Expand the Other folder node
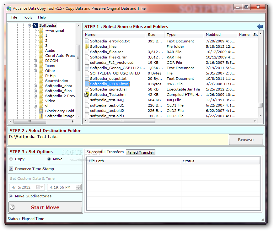Image resolution: width=274 pixels, height=231 pixels. (35, 71)
